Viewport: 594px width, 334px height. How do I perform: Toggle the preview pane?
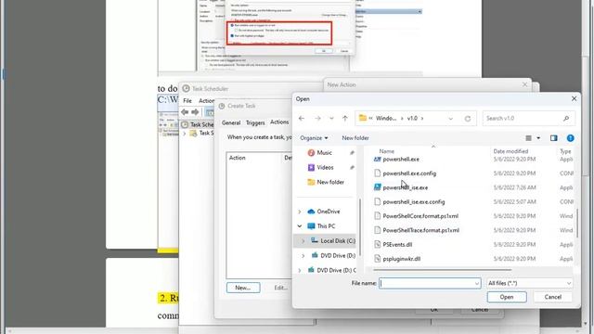tap(554, 138)
